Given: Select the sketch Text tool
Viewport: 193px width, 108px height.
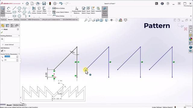Looking at the screenshot, I should [x=29, y=12].
